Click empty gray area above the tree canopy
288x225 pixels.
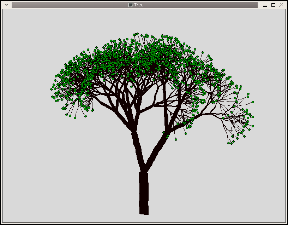141,19
